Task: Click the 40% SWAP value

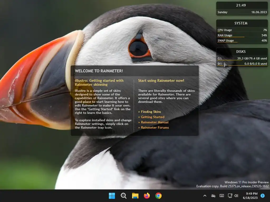Action: [264, 41]
